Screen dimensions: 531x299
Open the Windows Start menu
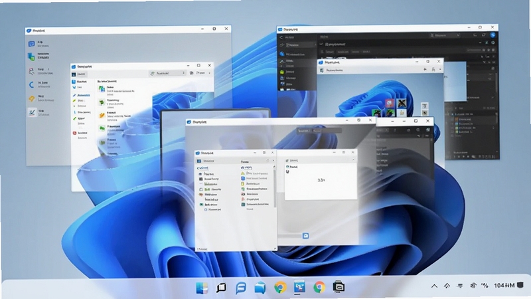pyautogui.click(x=202, y=288)
